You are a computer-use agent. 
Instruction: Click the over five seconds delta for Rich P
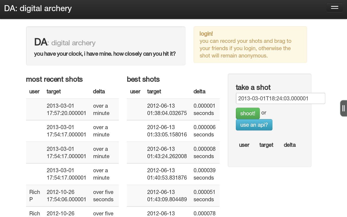[x=103, y=196]
